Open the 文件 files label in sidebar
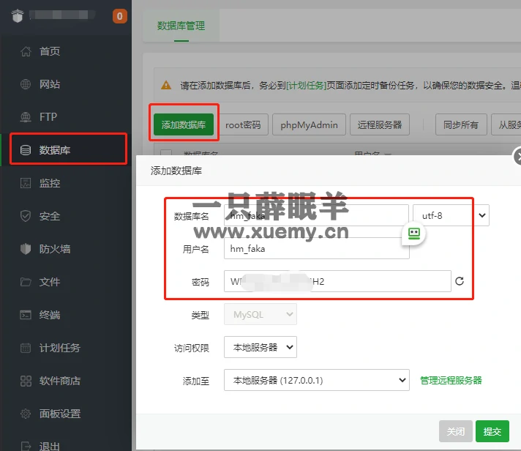This screenshot has width=521, height=451. point(50,282)
